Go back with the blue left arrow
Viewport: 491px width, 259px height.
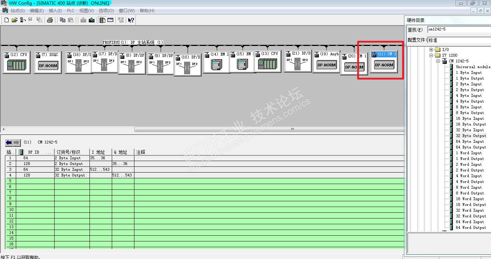tap(9, 142)
